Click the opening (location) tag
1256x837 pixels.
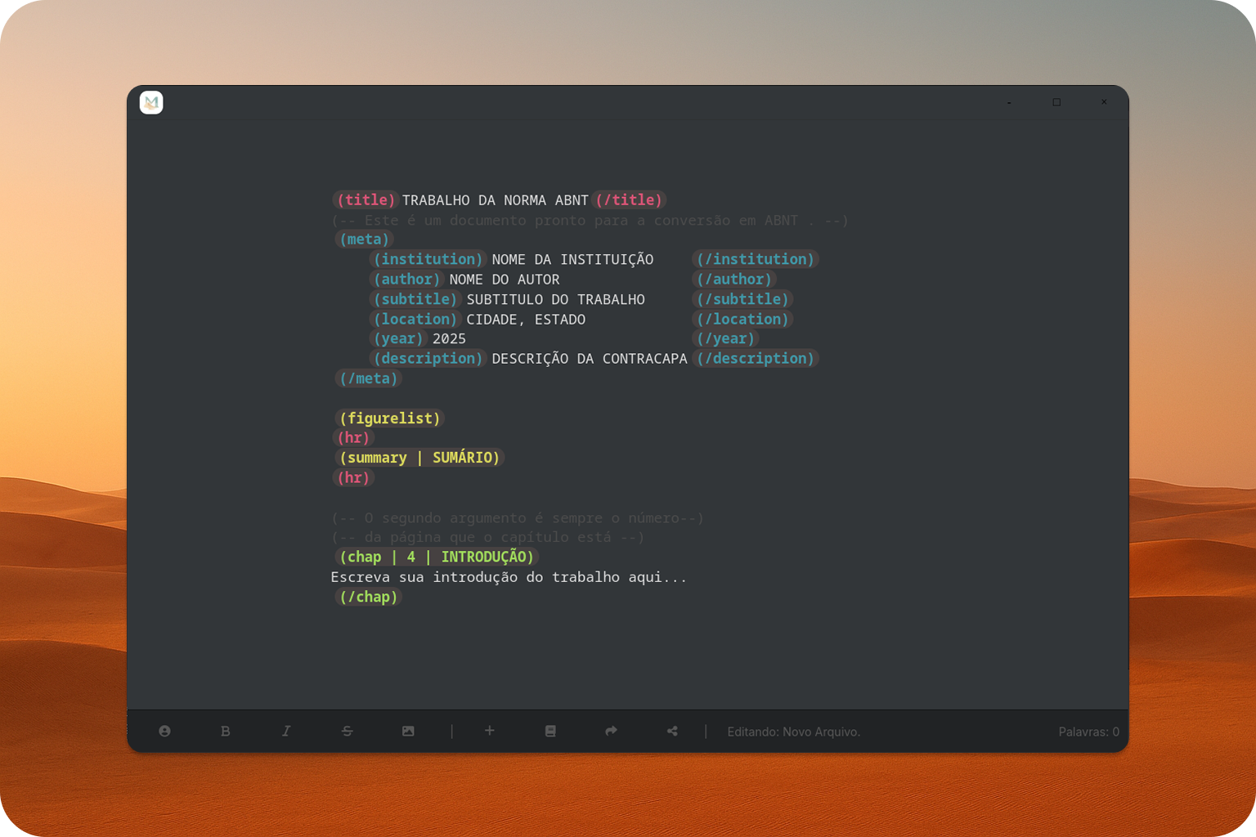[415, 319]
